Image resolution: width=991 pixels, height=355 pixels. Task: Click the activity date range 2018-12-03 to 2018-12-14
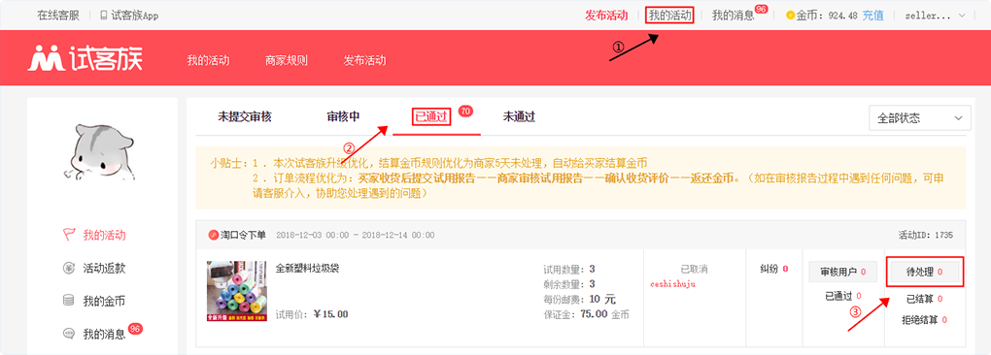coord(356,235)
